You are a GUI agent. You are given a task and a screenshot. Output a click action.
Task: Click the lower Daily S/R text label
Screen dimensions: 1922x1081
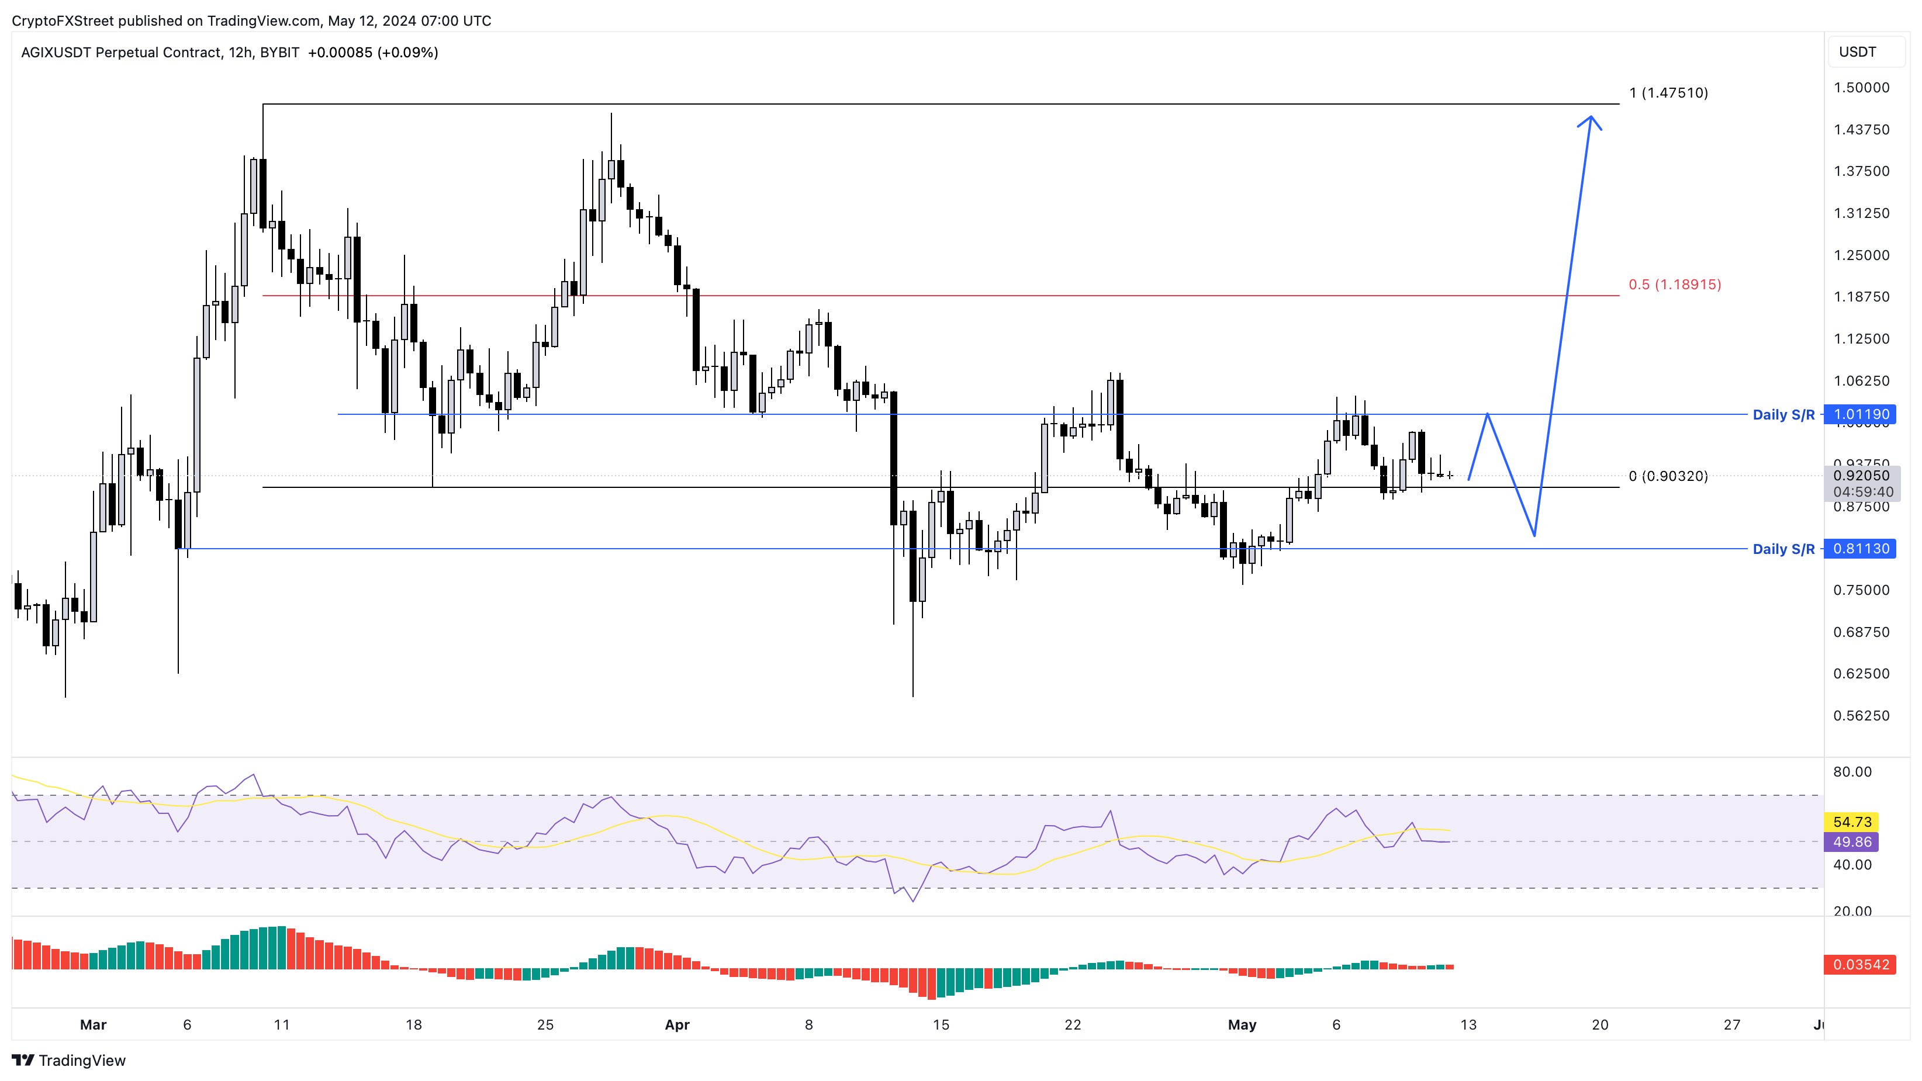[1783, 549]
